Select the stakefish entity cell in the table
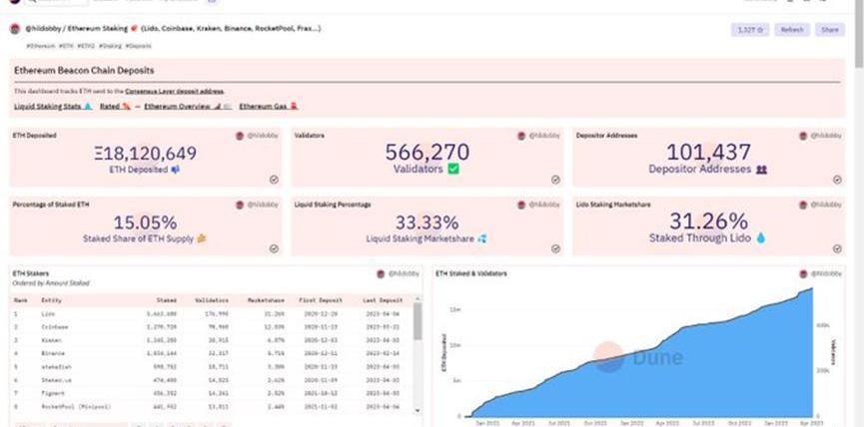 [x=56, y=366]
